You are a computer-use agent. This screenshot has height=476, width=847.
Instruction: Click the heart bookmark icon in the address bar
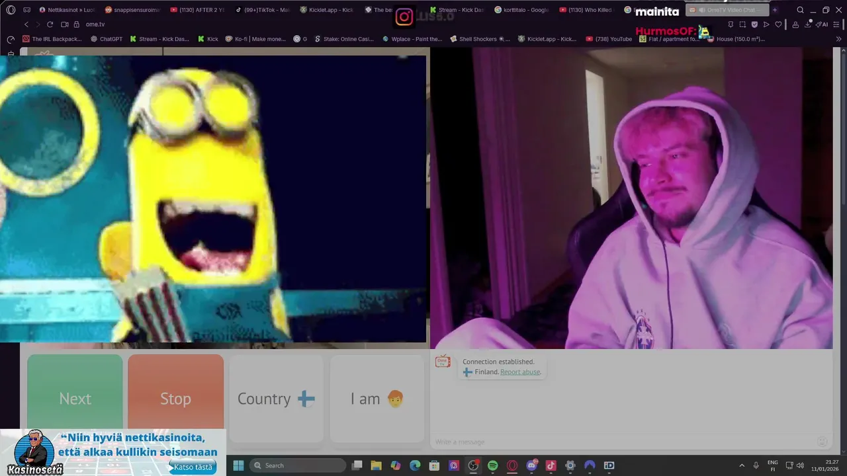point(778,24)
